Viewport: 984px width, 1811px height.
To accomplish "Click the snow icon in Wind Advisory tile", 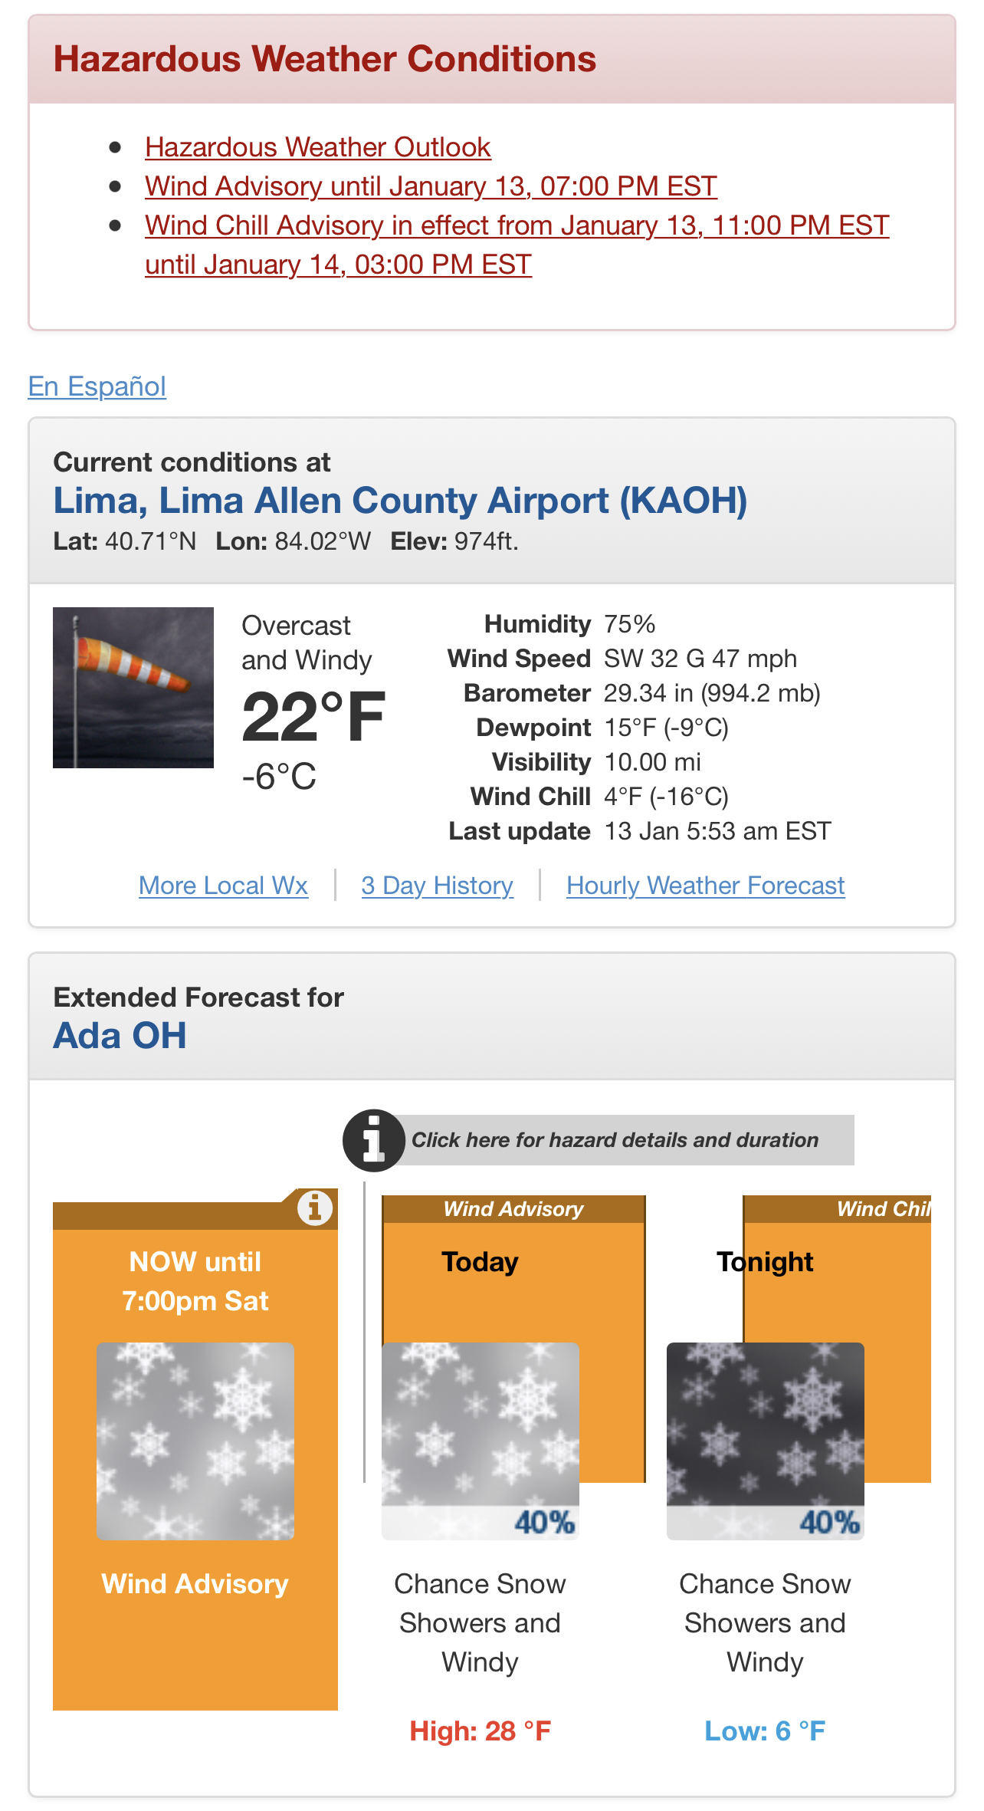I will (x=195, y=1441).
